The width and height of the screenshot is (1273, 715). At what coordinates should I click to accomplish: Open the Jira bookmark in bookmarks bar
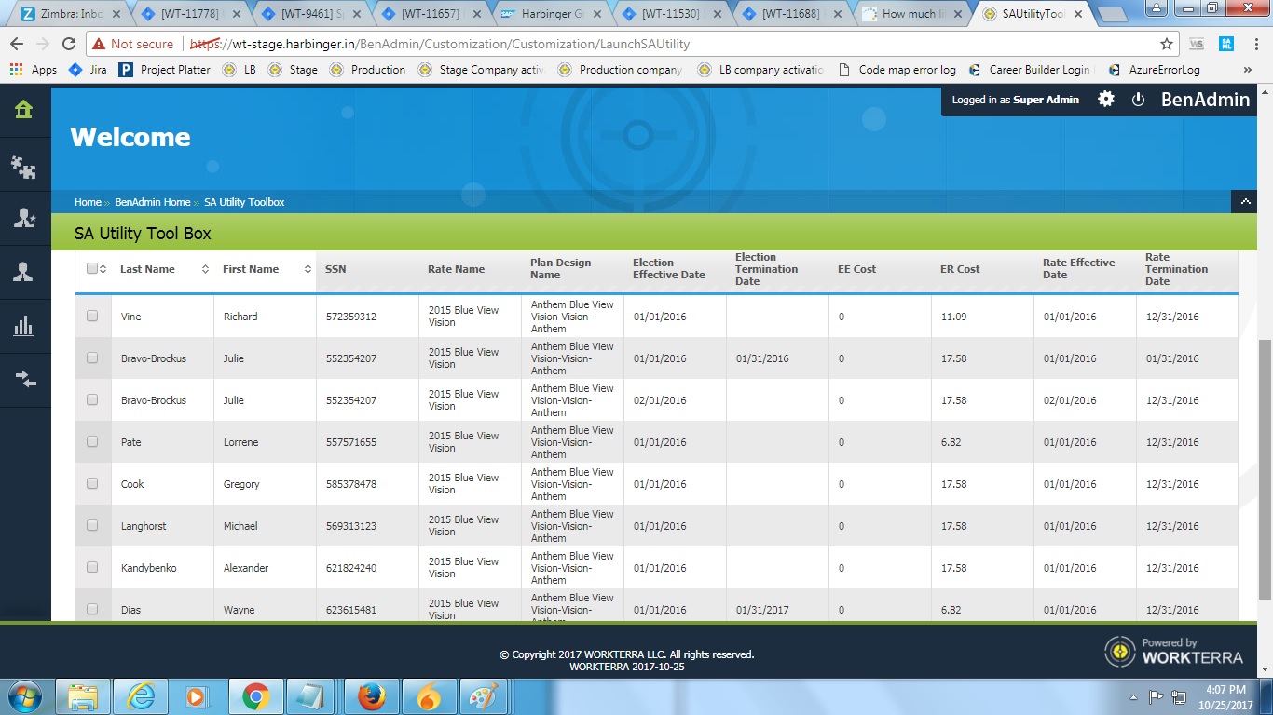[89, 70]
